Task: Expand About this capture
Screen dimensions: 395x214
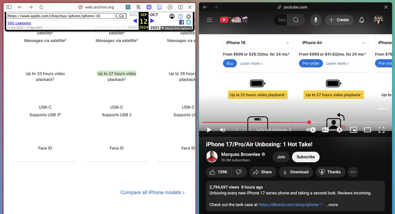Action: coord(176,28)
